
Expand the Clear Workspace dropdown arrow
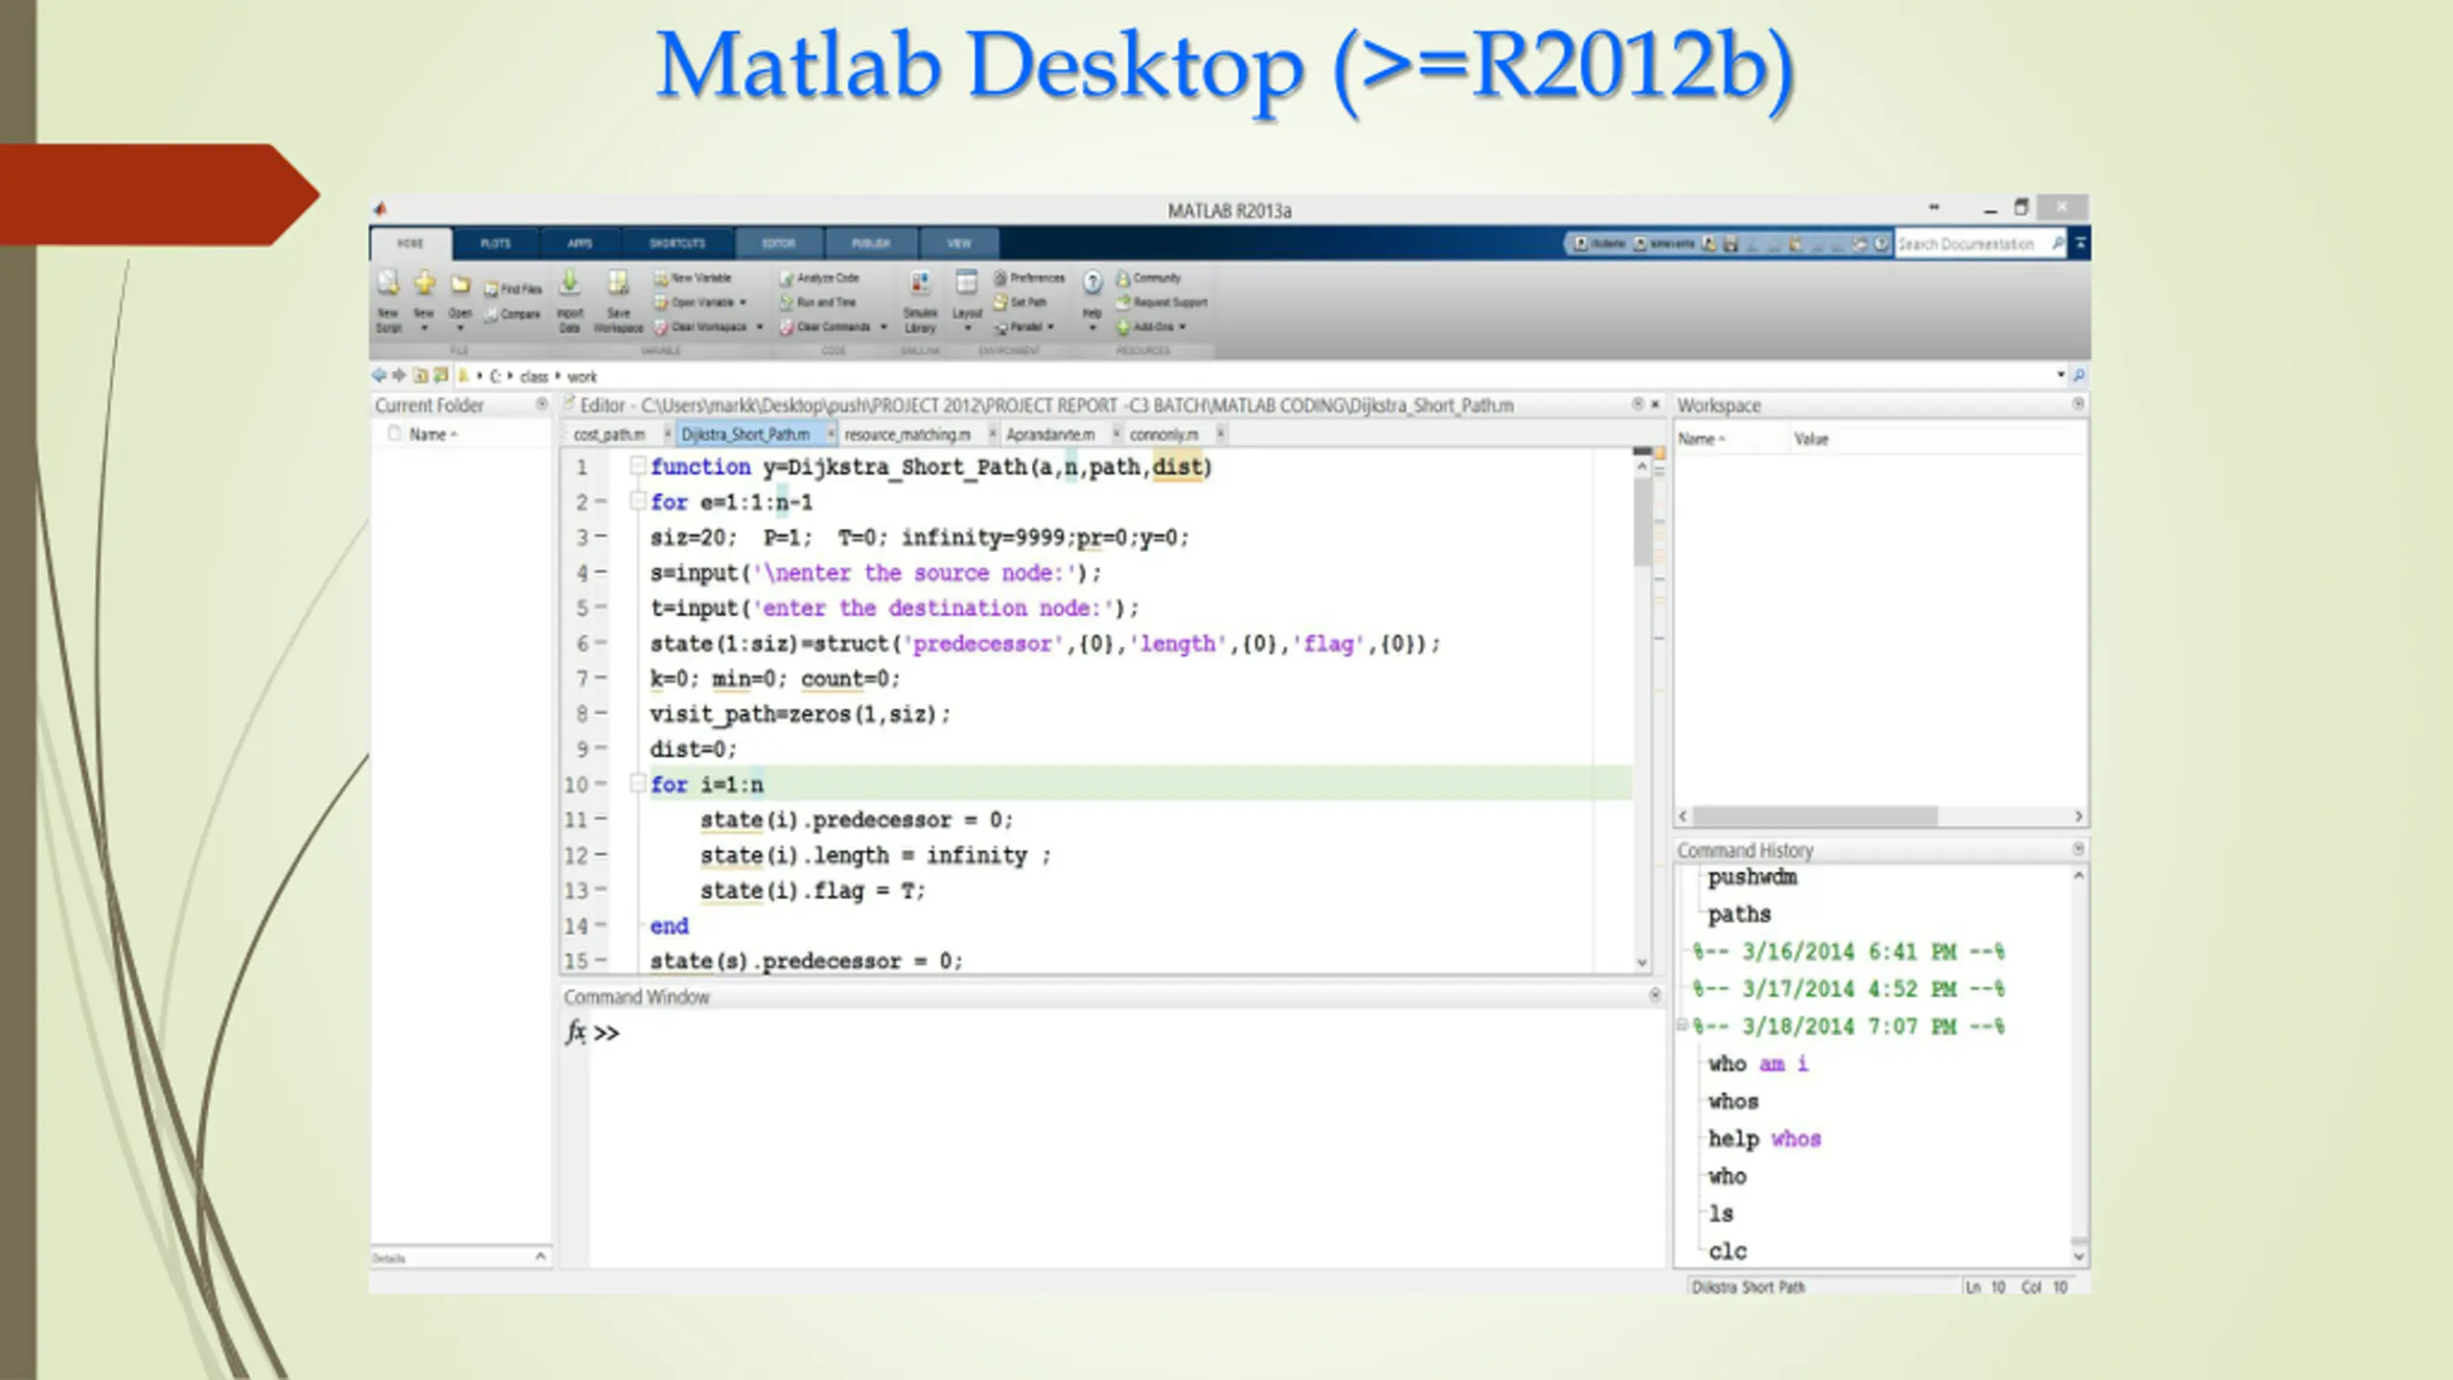(760, 327)
